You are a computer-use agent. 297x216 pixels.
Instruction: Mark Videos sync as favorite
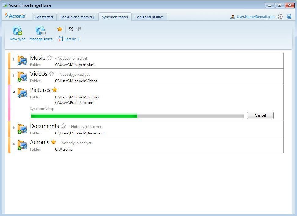[x=52, y=73]
